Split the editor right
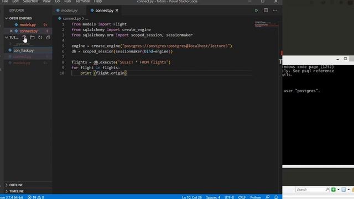 tap(266, 11)
